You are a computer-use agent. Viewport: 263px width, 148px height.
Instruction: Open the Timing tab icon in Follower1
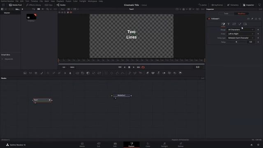point(223,24)
